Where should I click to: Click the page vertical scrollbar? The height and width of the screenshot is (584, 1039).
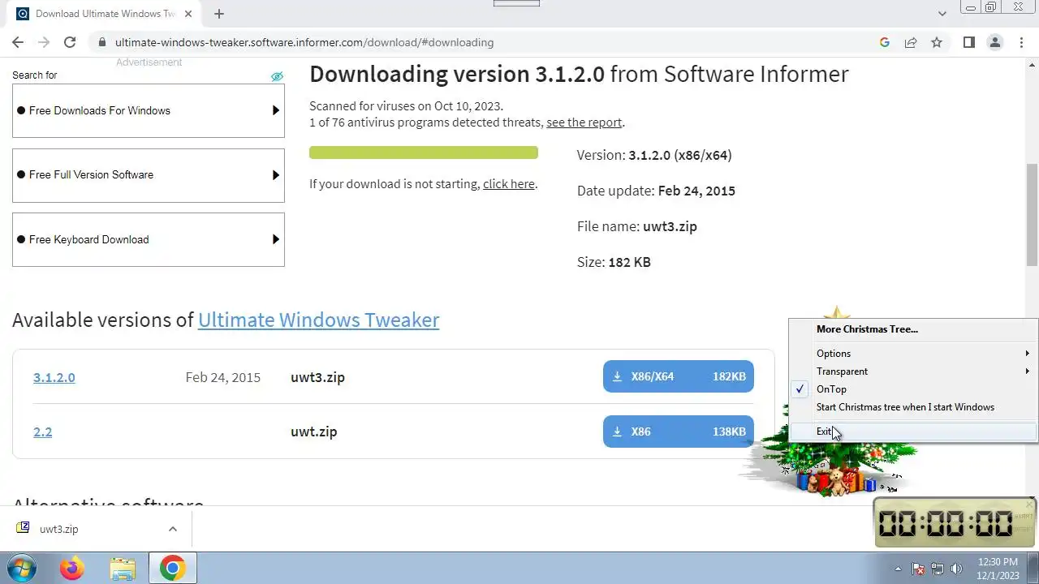pyautogui.click(x=1032, y=214)
